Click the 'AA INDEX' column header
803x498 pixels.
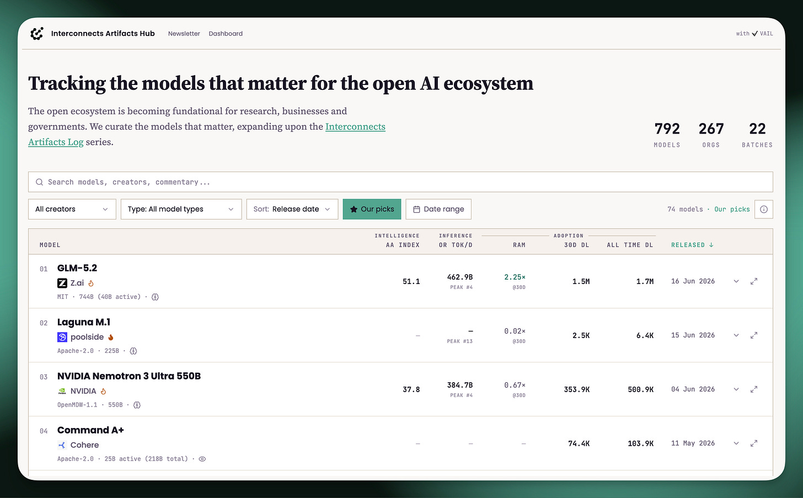403,245
